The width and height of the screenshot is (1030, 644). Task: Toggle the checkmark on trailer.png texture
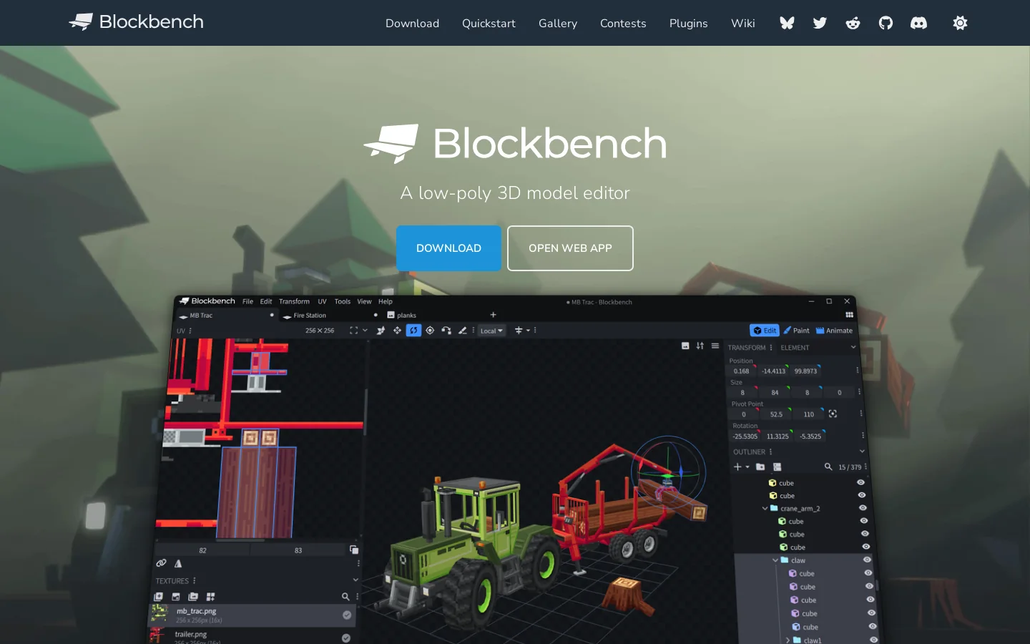[346, 638]
